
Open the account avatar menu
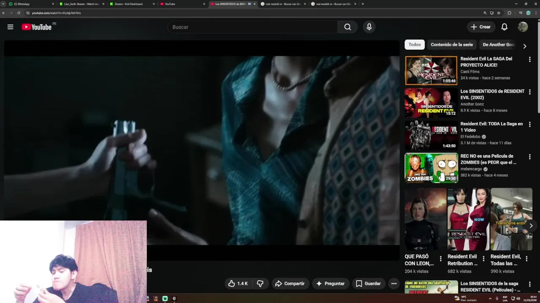(x=523, y=27)
